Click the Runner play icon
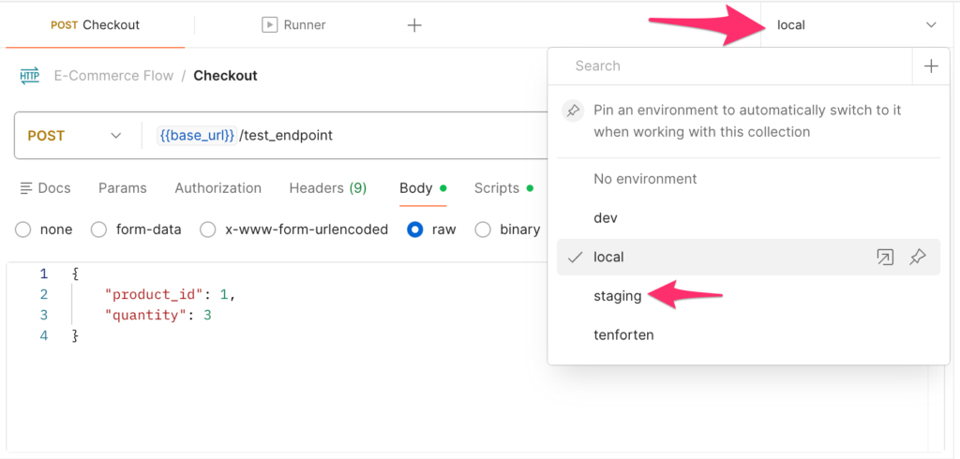The image size is (960, 459). (270, 25)
